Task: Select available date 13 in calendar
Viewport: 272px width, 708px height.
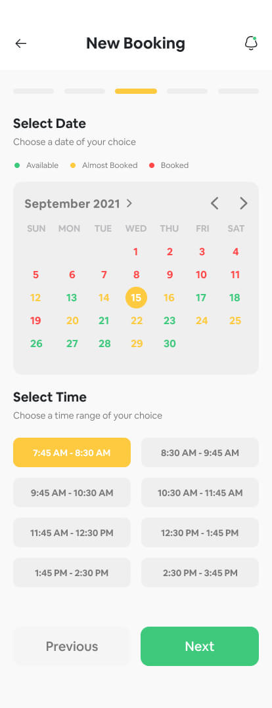Action: pyautogui.click(x=72, y=297)
